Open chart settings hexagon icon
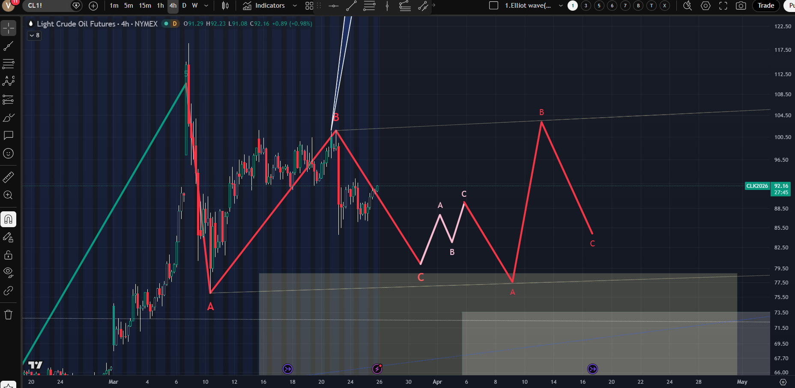 point(705,6)
